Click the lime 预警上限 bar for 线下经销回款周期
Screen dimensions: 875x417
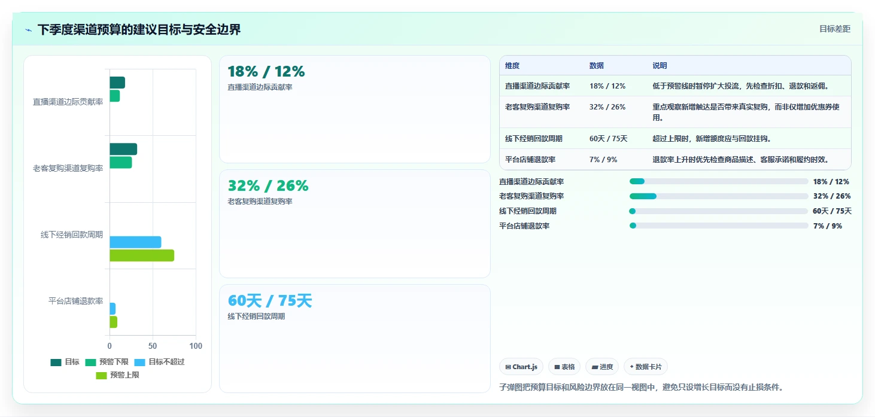142,255
